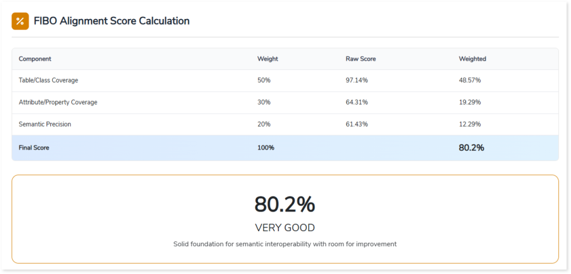Select the 19.29% weighted value
The height and width of the screenshot is (274, 571).
(470, 102)
